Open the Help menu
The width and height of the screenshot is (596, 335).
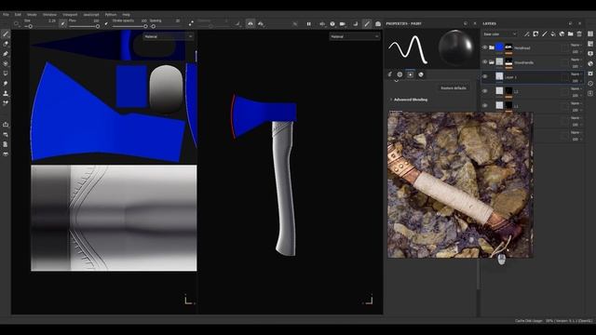pyautogui.click(x=127, y=15)
